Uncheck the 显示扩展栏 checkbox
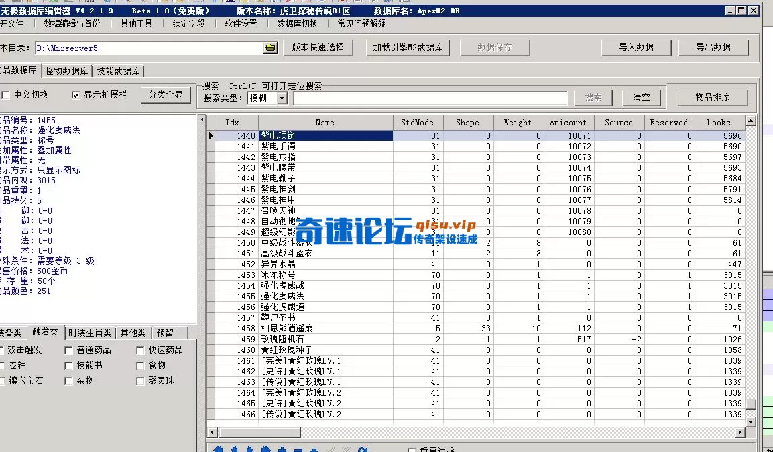The width and height of the screenshot is (773, 452). pos(76,94)
